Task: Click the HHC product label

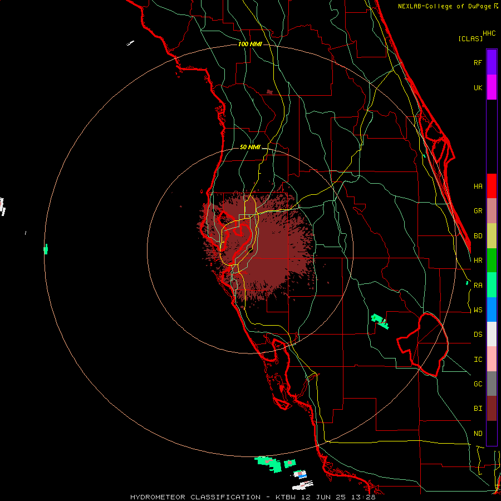Action: [x=489, y=33]
